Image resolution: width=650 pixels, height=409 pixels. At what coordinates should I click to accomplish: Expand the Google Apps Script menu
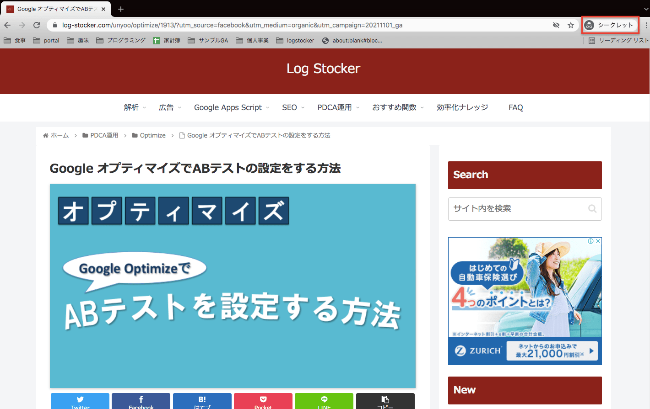point(232,107)
